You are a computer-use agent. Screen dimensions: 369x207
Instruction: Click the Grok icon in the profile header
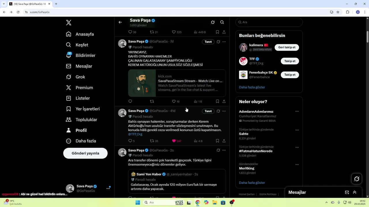click(x=213, y=22)
